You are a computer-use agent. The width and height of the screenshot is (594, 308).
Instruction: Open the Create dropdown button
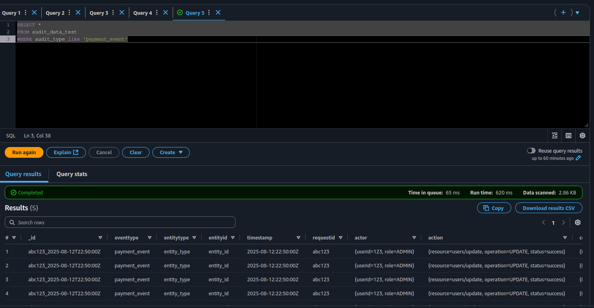click(171, 152)
